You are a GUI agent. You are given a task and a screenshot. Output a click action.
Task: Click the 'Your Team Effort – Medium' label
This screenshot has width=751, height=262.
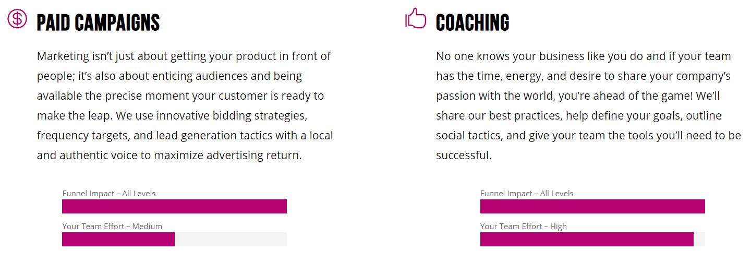coord(112,227)
